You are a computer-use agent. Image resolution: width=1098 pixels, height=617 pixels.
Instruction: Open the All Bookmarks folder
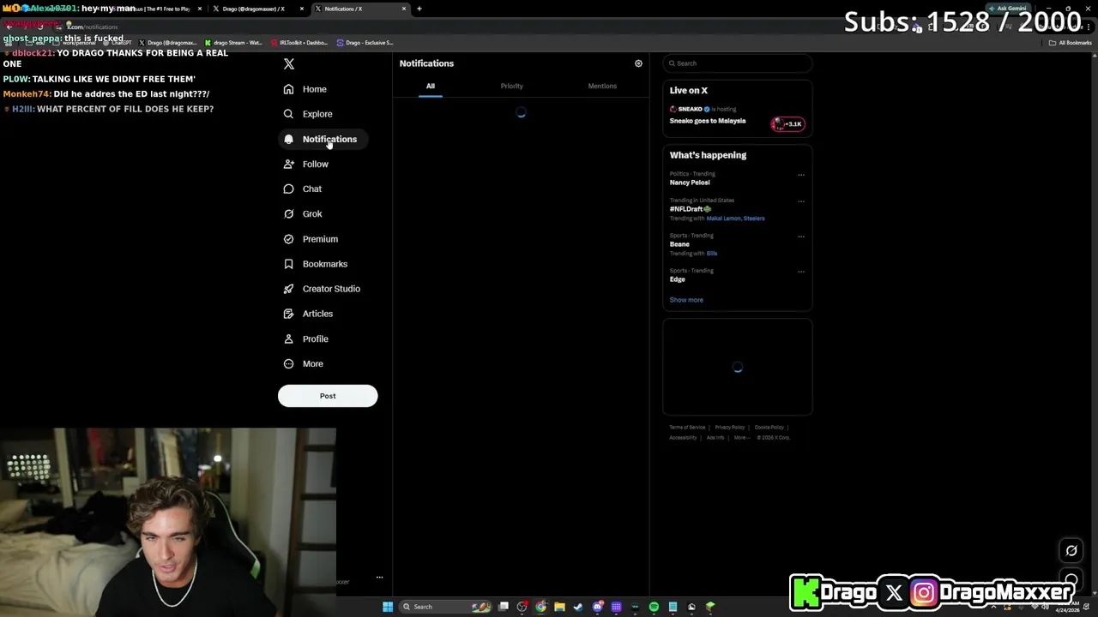[1071, 43]
